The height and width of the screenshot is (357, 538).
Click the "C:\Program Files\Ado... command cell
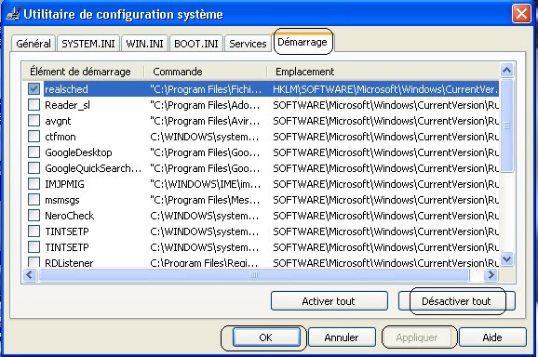pos(205,105)
